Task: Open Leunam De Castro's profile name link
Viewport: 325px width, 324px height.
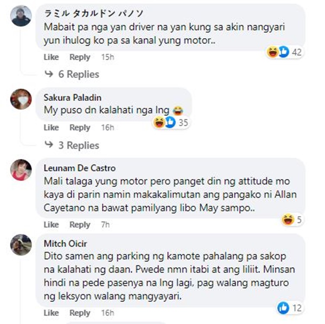Action: 80,168
